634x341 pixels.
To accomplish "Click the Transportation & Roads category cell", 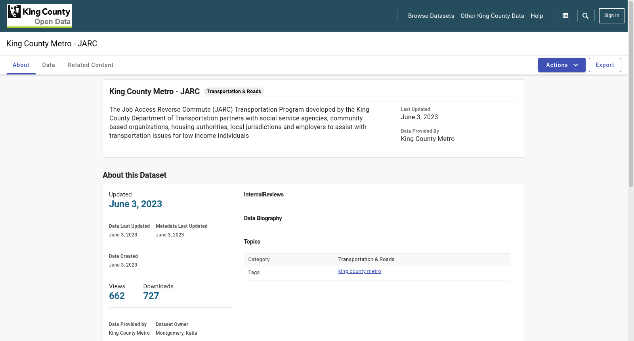I will (366, 259).
